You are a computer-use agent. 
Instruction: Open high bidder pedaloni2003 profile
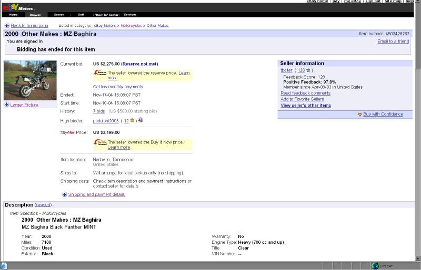click(106, 121)
